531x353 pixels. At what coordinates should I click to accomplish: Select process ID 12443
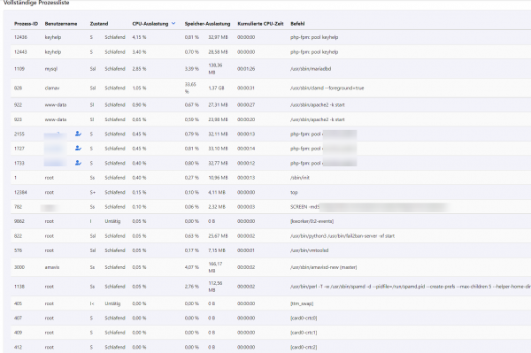20,52
